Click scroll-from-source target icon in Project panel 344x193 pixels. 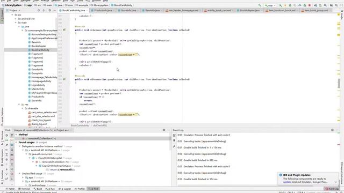coord(39,10)
